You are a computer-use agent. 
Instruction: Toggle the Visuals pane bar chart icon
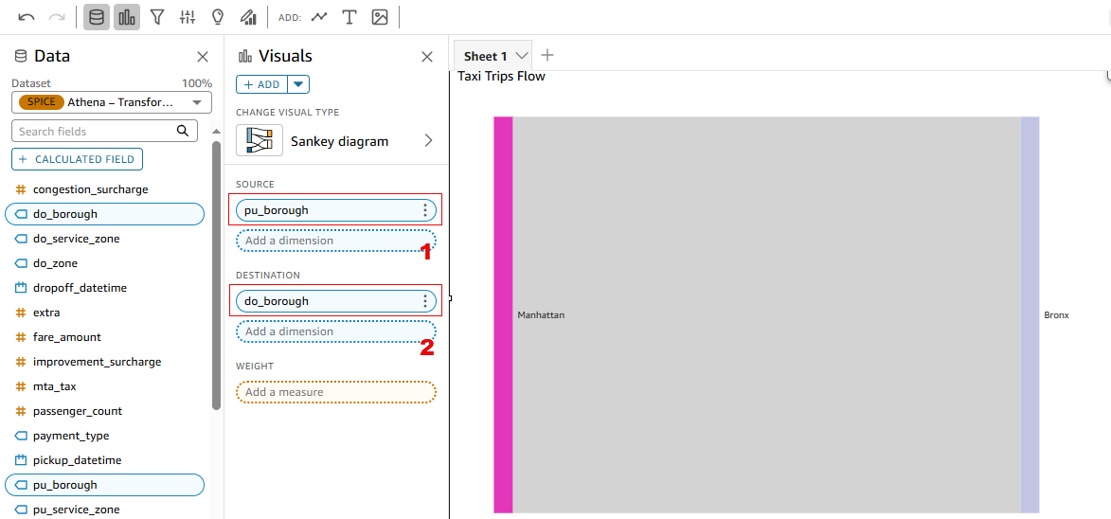pos(127,17)
